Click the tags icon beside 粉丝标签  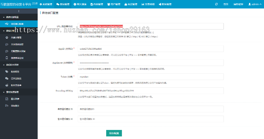tap(7, 72)
